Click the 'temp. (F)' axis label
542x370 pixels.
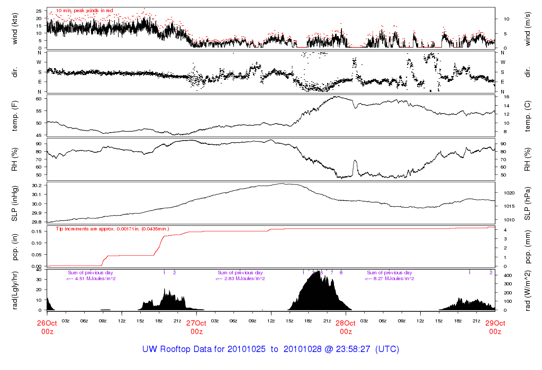(x=14, y=116)
